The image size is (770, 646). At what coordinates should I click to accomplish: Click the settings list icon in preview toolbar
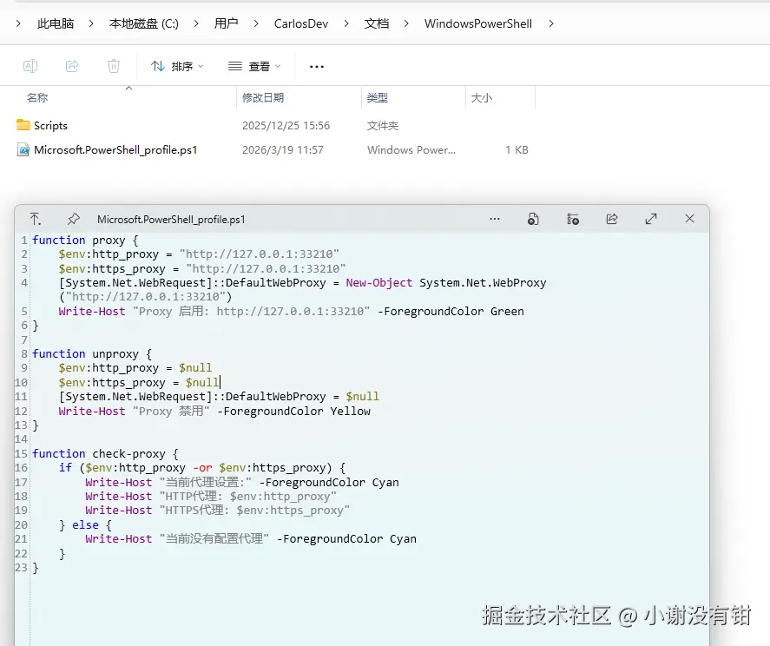[x=573, y=219]
